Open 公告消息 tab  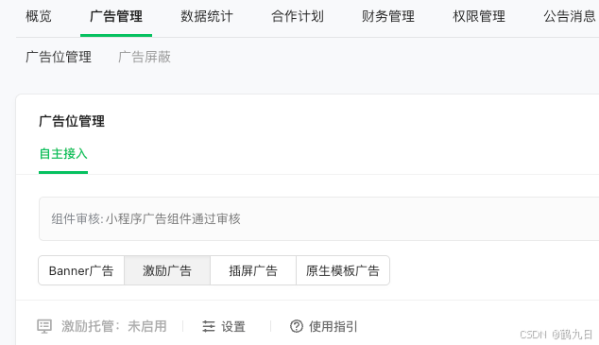[570, 16]
